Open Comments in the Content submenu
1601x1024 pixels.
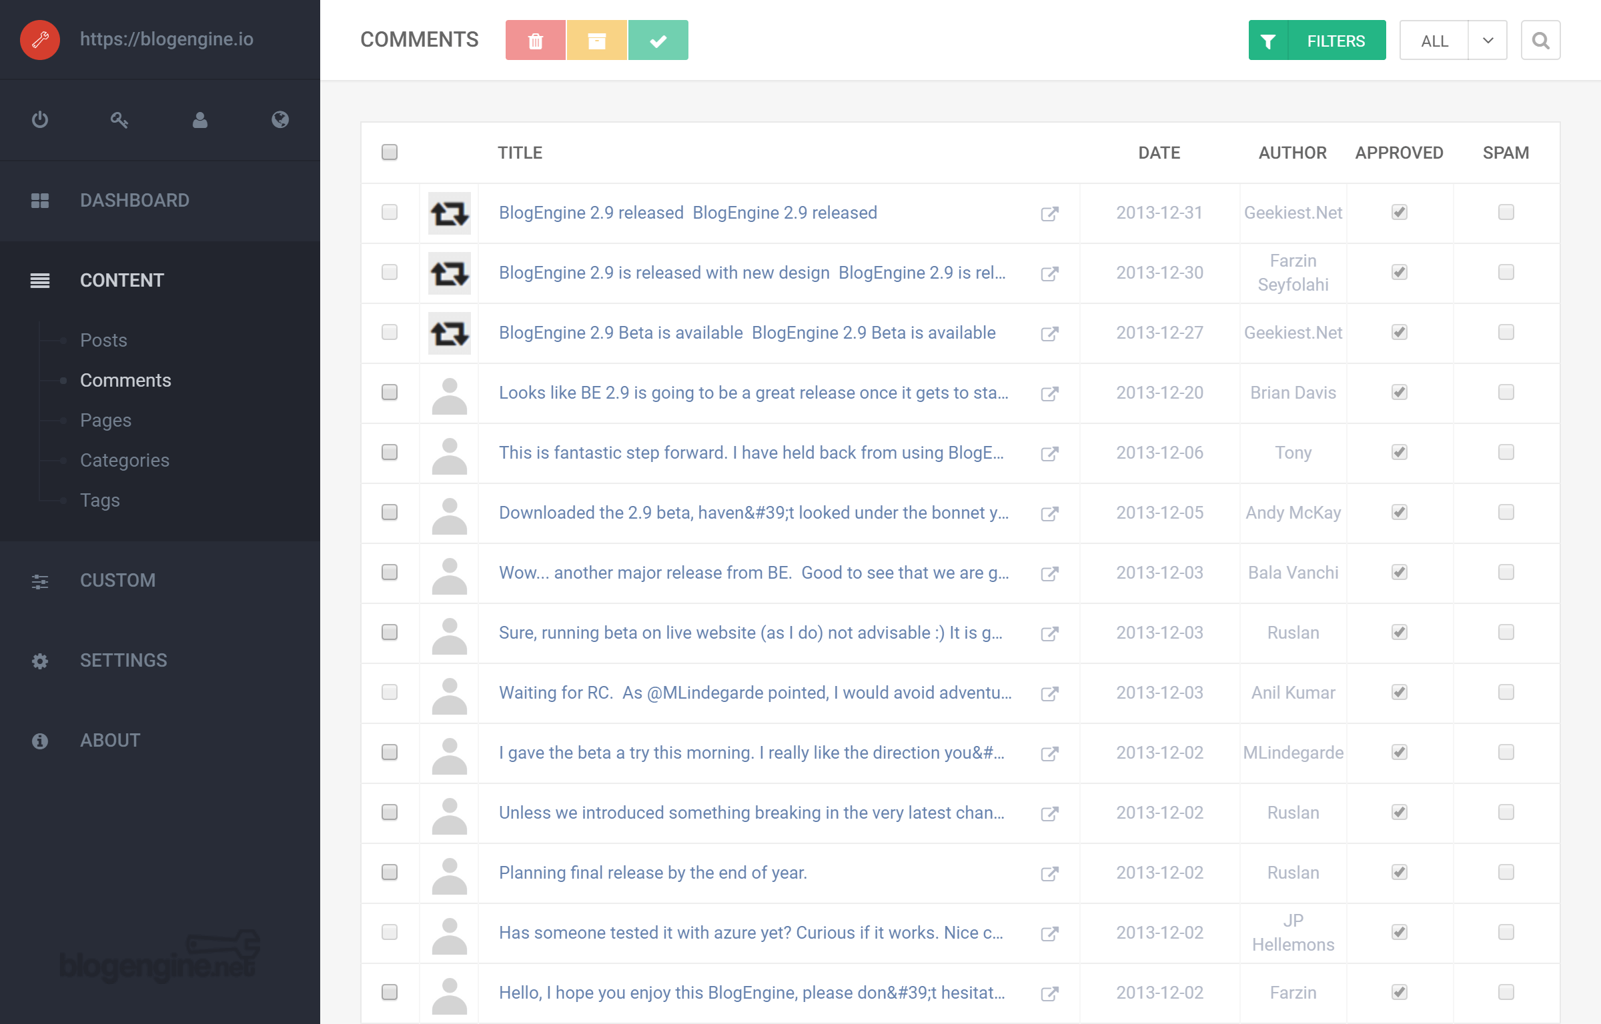point(125,380)
